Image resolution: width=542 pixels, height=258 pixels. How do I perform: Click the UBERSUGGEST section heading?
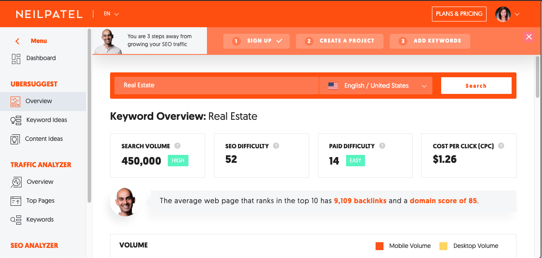[x=34, y=84]
